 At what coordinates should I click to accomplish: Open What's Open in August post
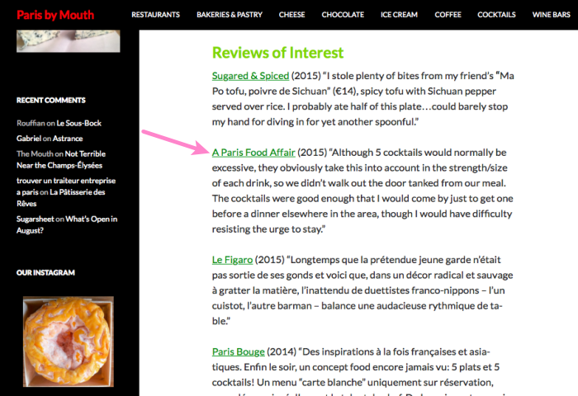click(67, 224)
